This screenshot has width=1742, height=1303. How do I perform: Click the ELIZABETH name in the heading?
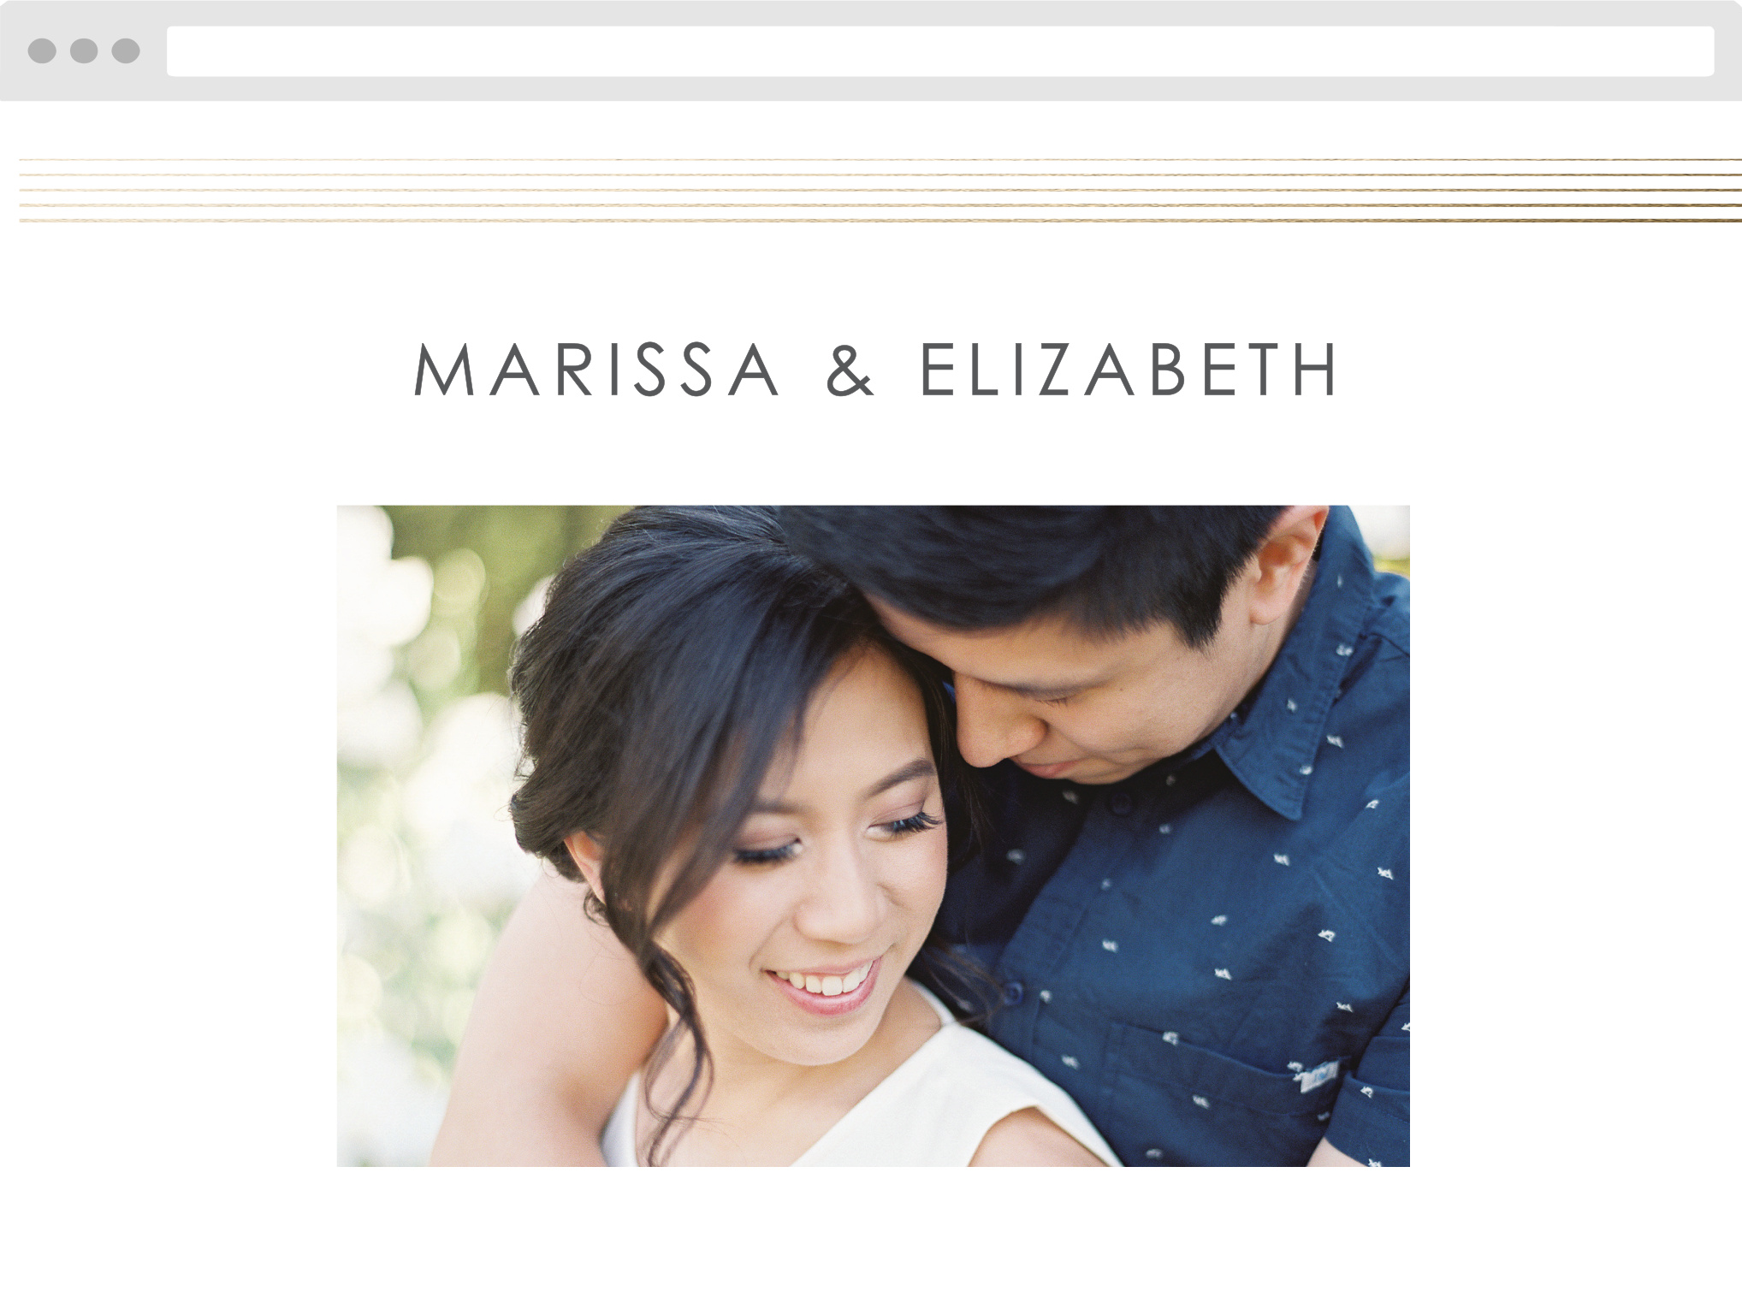pyautogui.click(x=1129, y=370)
